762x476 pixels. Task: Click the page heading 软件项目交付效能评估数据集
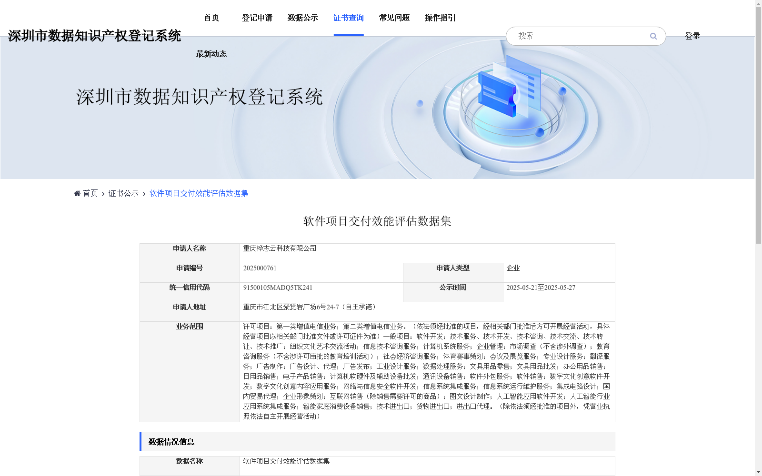377,221
